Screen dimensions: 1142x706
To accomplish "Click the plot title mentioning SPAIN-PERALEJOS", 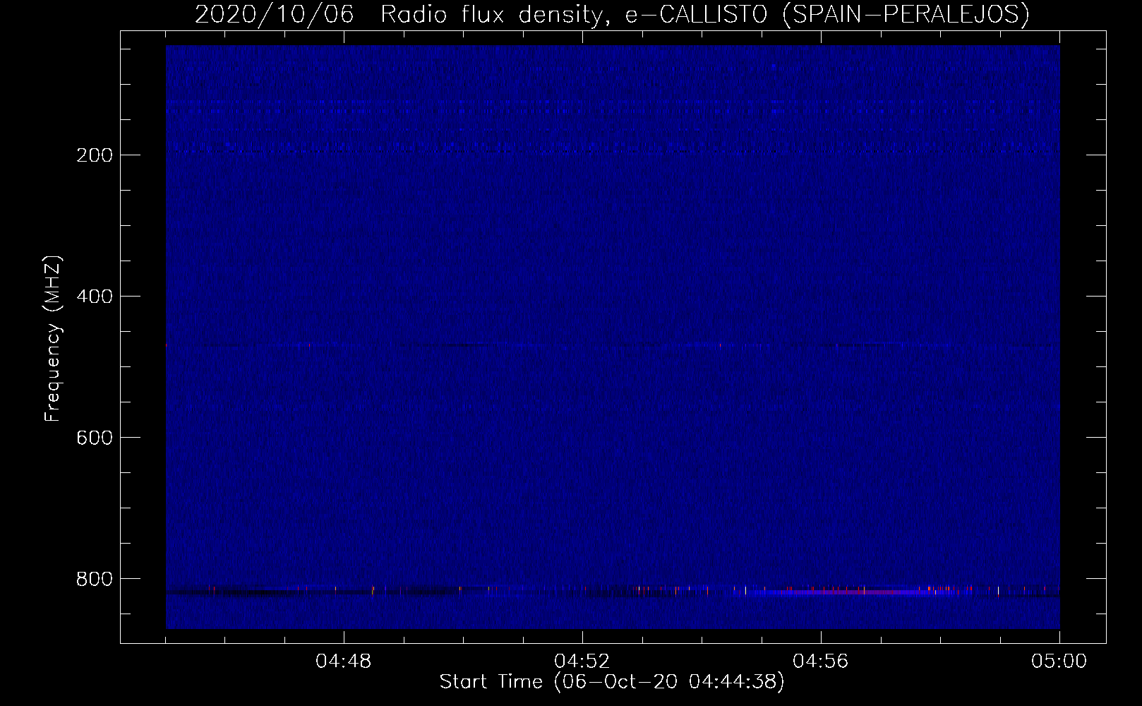I will pyautogui.click(x=612, y=14).
